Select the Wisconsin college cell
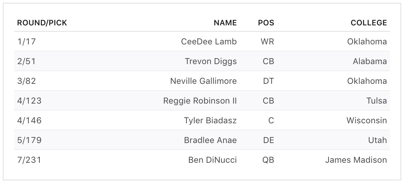This screenshot has height=186, width=404. click(x=366, y=120)
